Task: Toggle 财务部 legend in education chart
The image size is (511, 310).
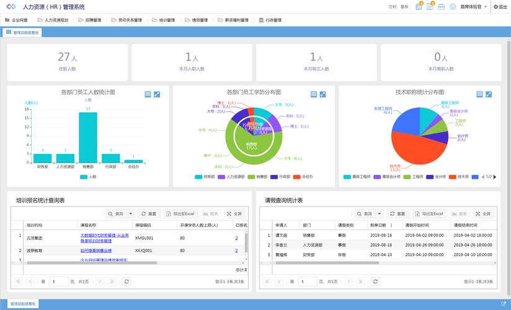Action: 204,177
